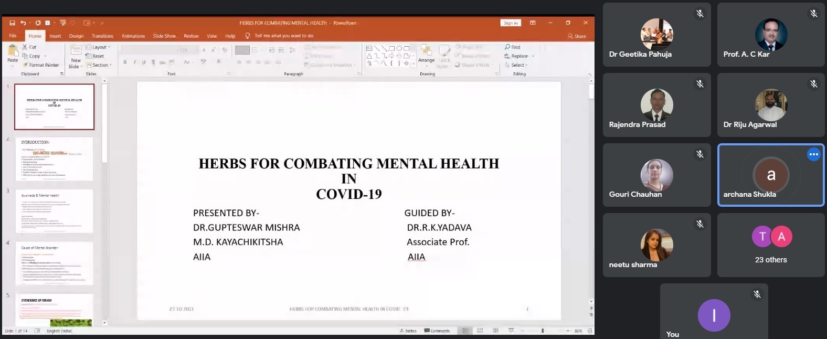This screenshot has width=827, height=339.
Task: Toggle Italic formatting
Action: (x=135, y=62)
